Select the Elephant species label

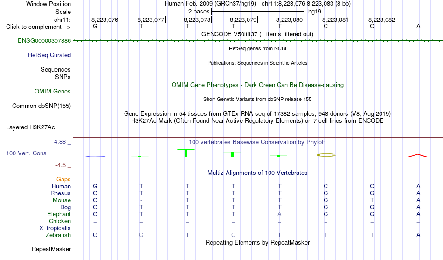pos(59,214)
